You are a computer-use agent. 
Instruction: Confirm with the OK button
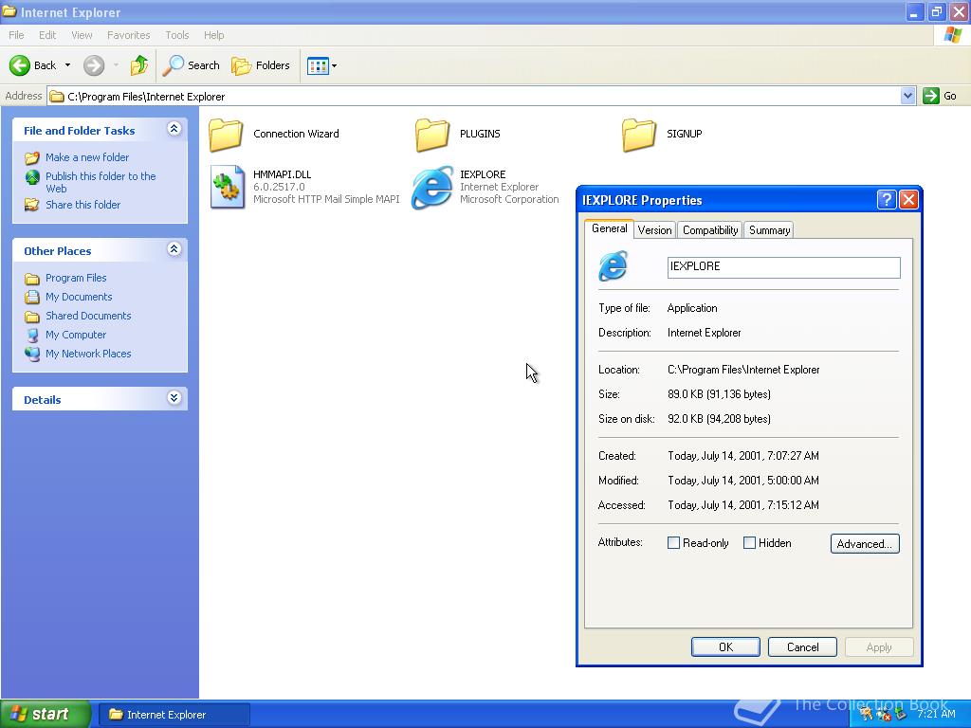pyautogui.click(x=725, y=646)
